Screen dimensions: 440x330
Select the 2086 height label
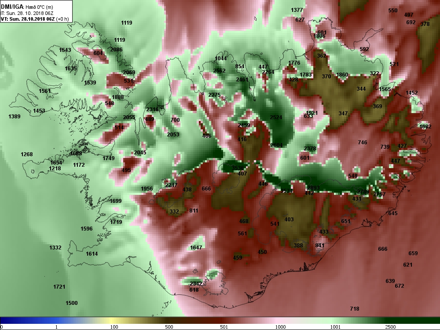(x=116, y=49)
